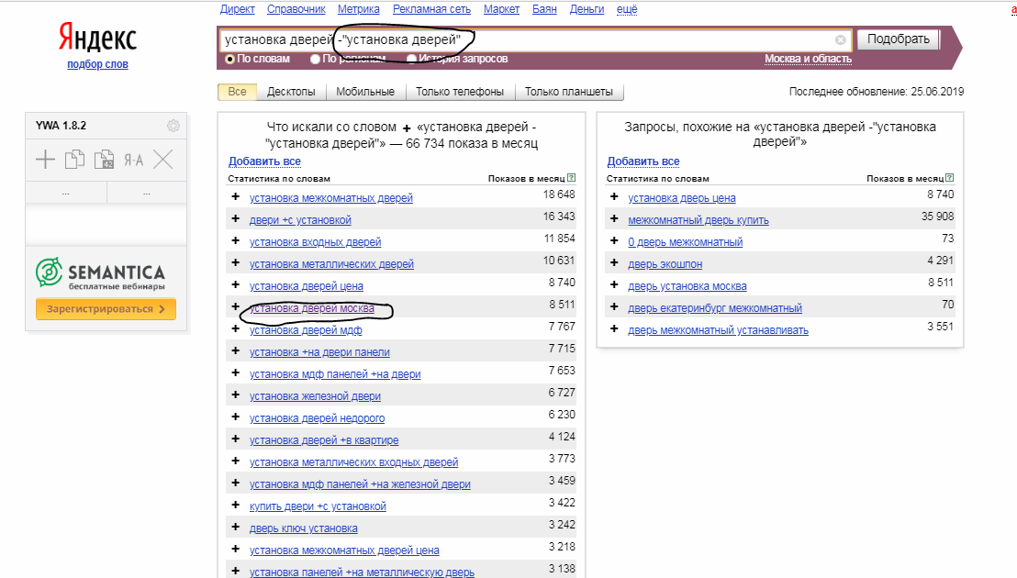The height and width of the screenshot is (578, 1017).
Task: Click 'Последнее обновление: 25.06.2019' text
Action: pos(877,92)
